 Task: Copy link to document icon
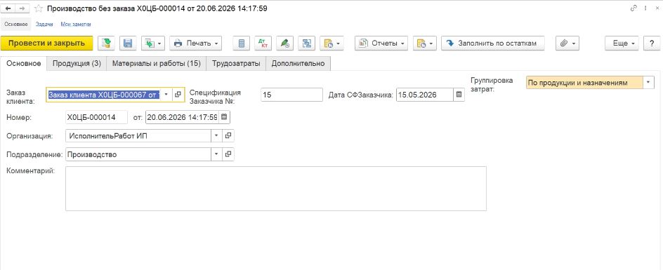tap(633, 8)
